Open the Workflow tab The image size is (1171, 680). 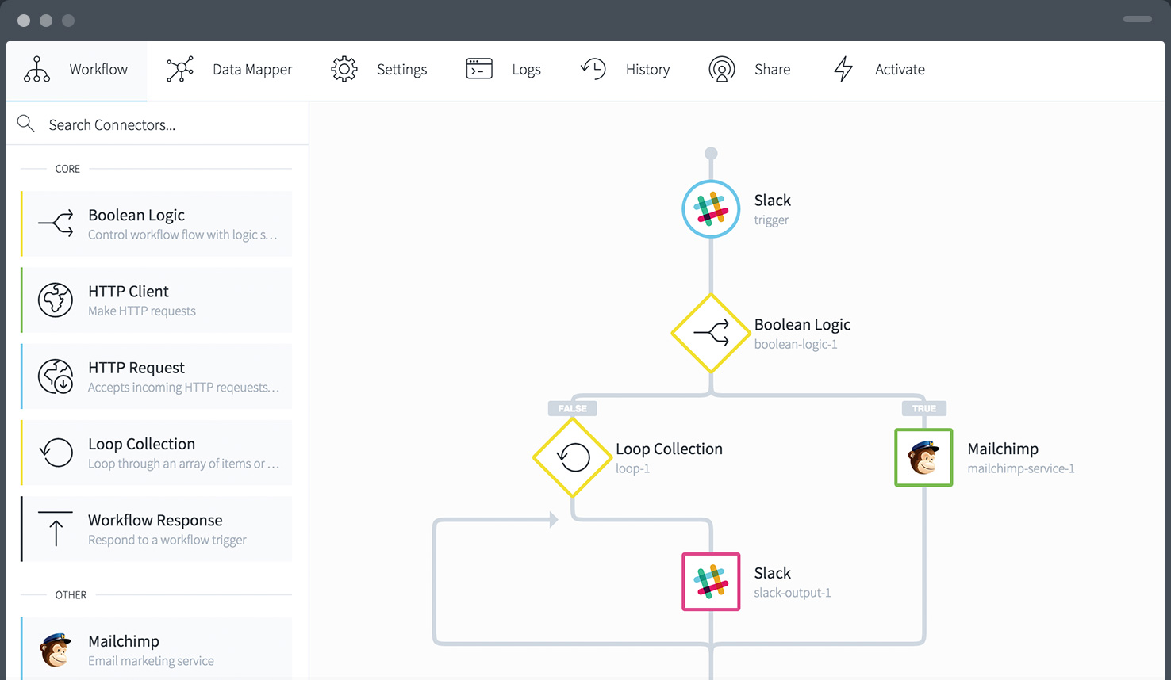tap(76, 70)
